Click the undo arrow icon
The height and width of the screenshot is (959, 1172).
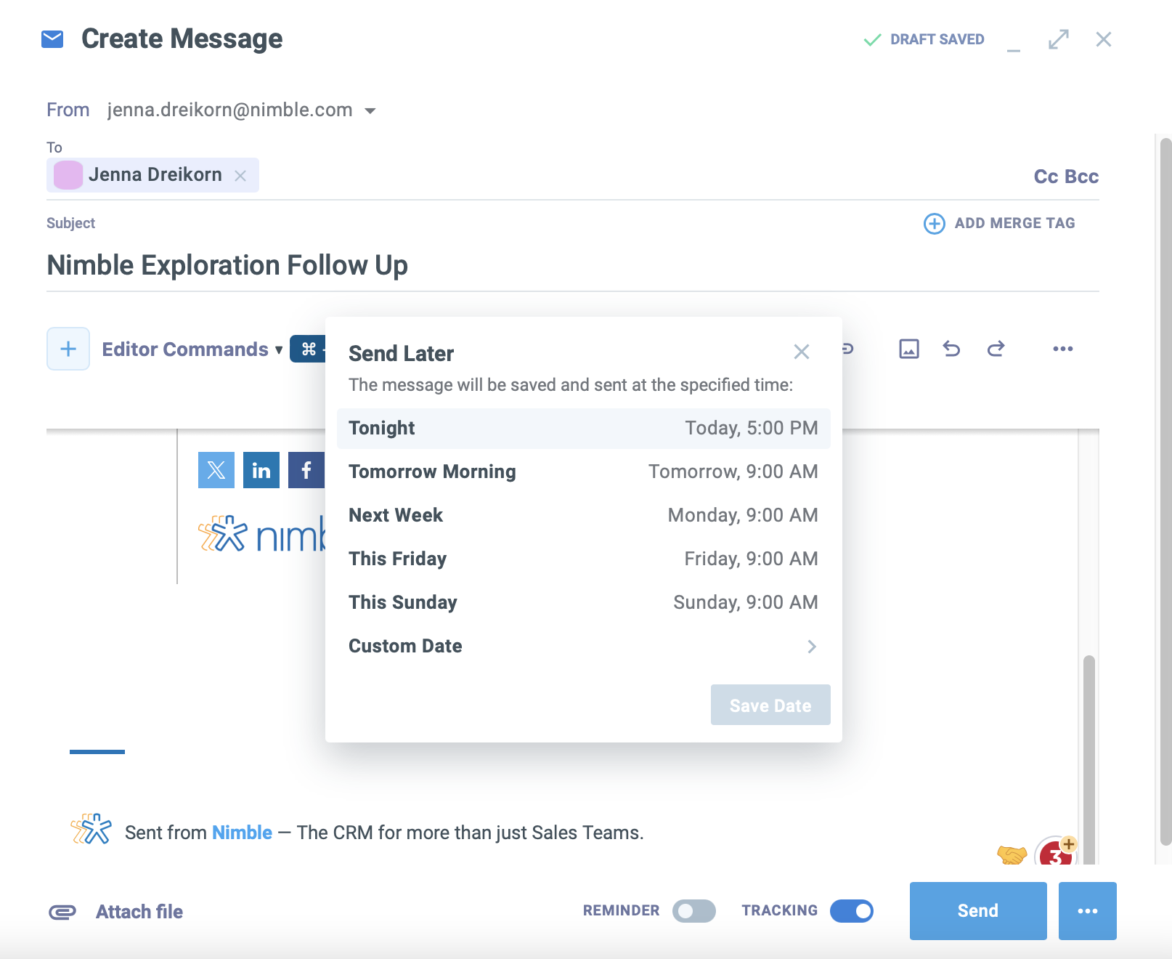(x=951, y=349)
